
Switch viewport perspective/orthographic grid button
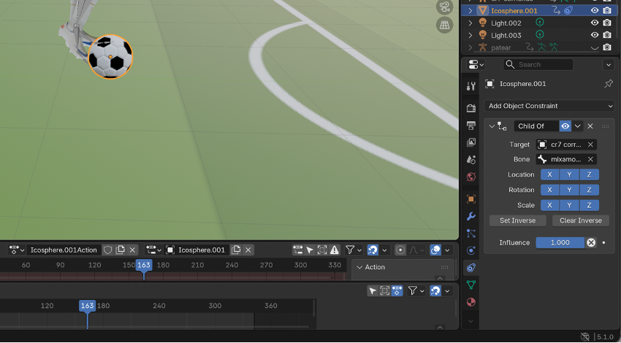444,26
